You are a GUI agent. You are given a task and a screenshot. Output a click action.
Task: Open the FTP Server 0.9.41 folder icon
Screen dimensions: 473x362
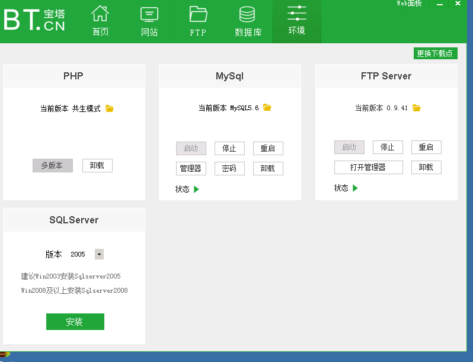(x=417, y=108)
